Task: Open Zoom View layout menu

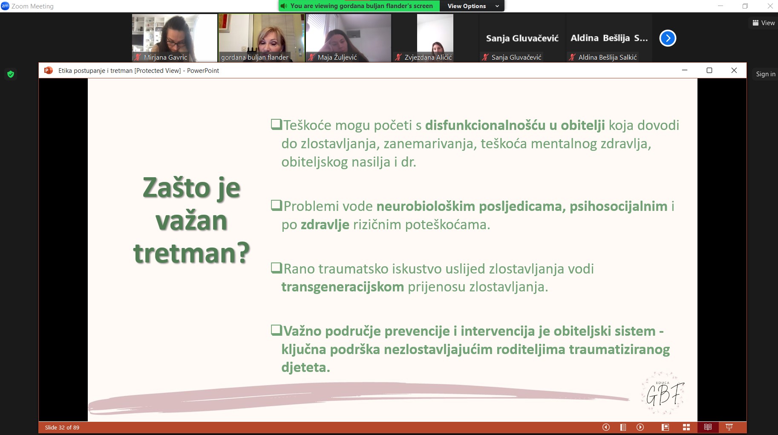Action: tap(764, 23)
